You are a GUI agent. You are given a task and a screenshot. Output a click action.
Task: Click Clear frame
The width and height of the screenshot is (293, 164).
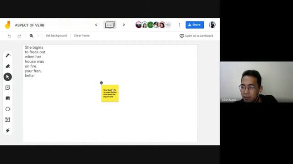point(81,36)
